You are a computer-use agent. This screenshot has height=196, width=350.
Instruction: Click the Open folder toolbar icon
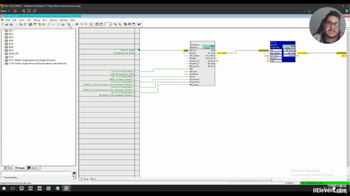coord(7,24)
